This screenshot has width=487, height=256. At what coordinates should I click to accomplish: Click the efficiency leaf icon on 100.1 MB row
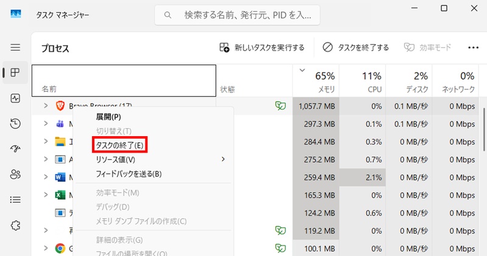click(280, 248)
